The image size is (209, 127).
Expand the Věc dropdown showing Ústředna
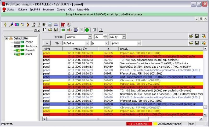coord(87,43)
